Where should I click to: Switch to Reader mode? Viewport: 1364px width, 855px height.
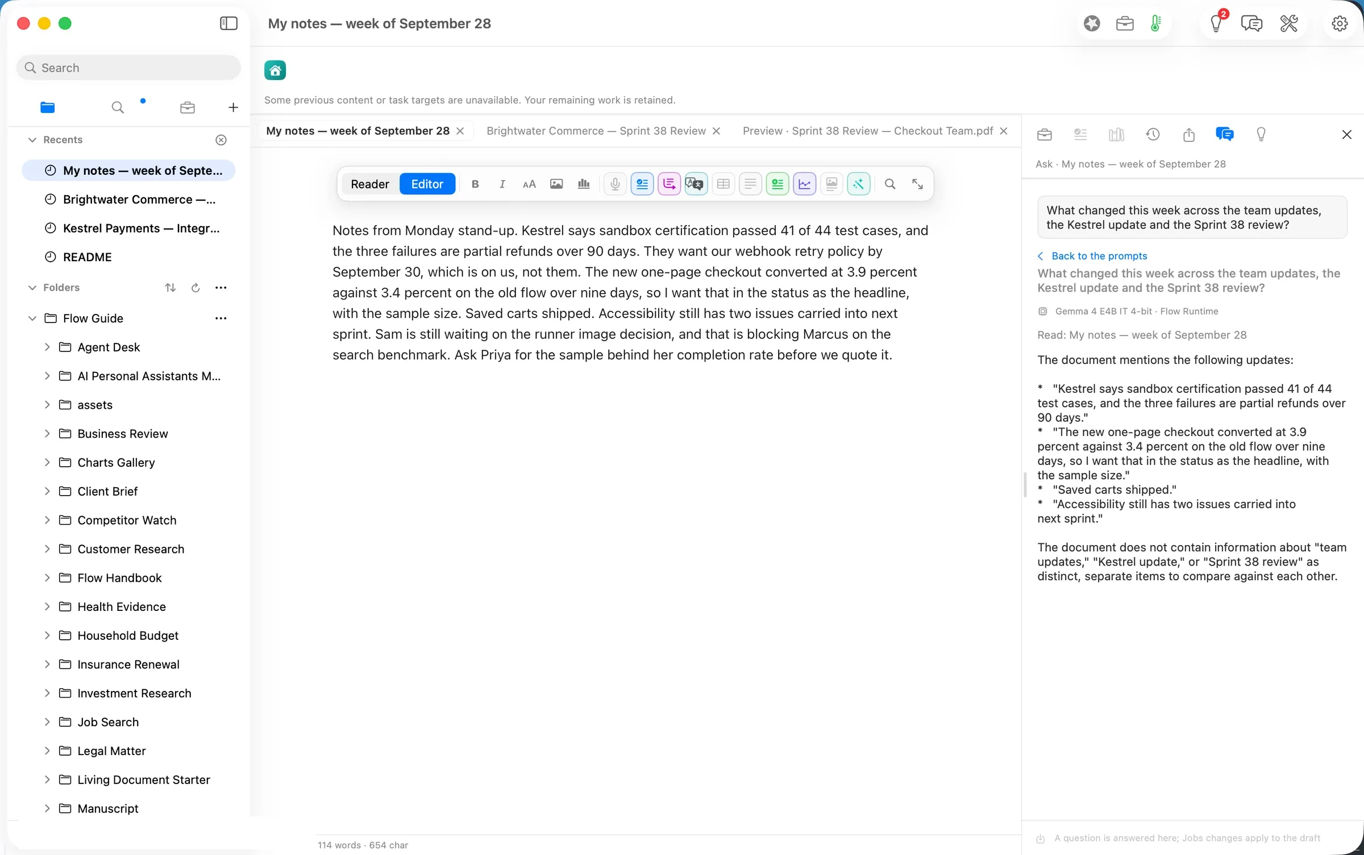(370, 184)
